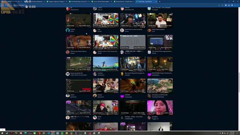This screenshot has height=135, width=240.
Task: Open the NymN channel avatar
Action: (149, 52)
